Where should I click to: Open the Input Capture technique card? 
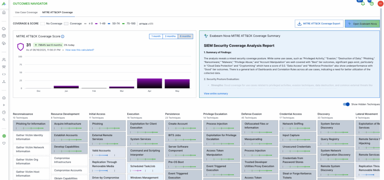(297, 137)
